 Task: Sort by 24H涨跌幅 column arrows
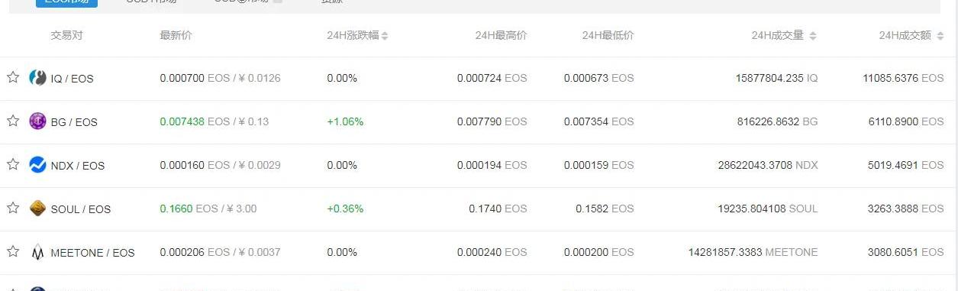click(385, 36)
